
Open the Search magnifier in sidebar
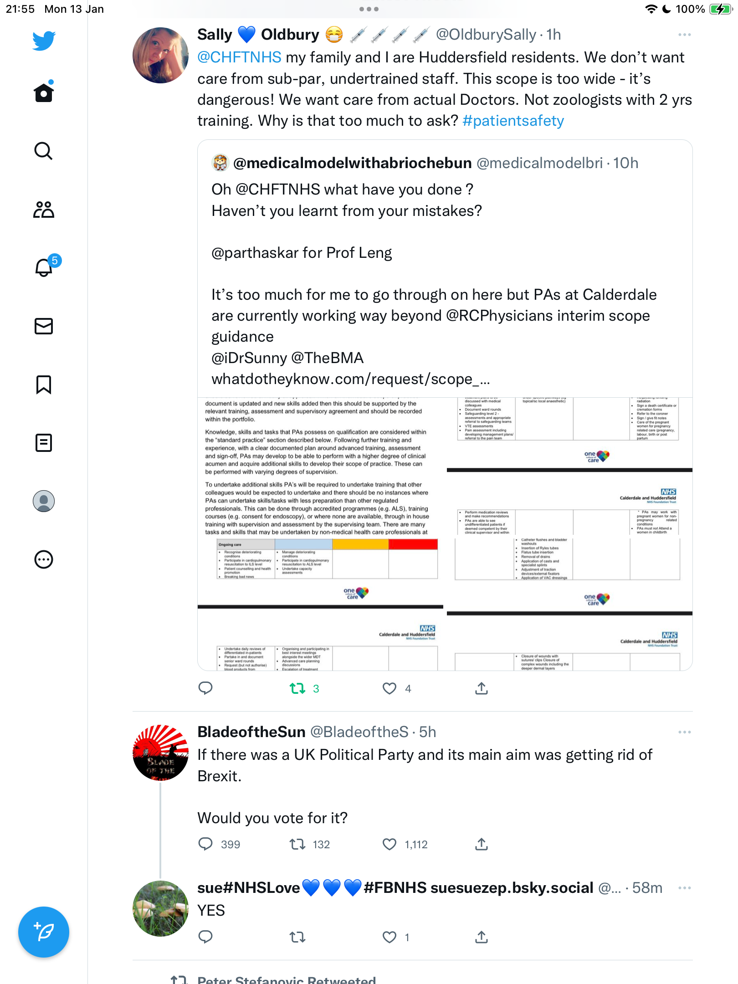click(44, 151)
